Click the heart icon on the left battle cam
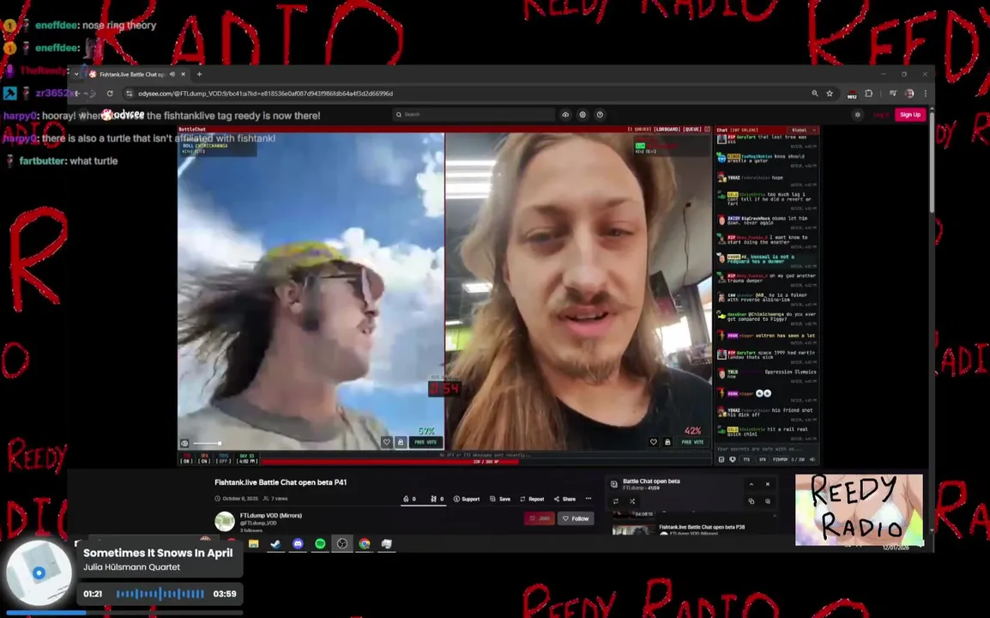The width and height of the screenshot is (990, 618). point(386,442)
